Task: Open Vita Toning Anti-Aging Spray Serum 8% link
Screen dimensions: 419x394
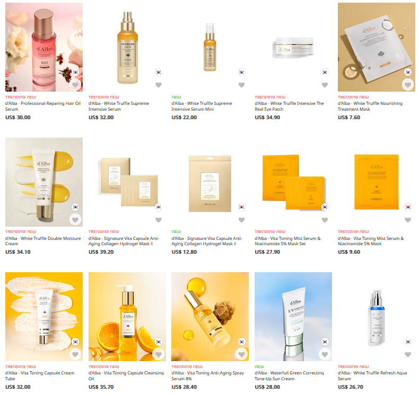Action: click(x=207, y=375)
